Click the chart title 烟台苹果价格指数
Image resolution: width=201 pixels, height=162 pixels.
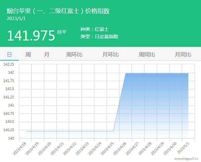point(58,11)
